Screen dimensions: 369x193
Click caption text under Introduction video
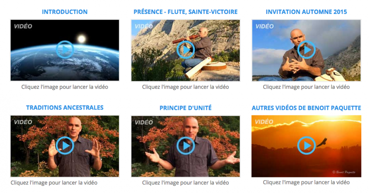[x=65, y=87]
